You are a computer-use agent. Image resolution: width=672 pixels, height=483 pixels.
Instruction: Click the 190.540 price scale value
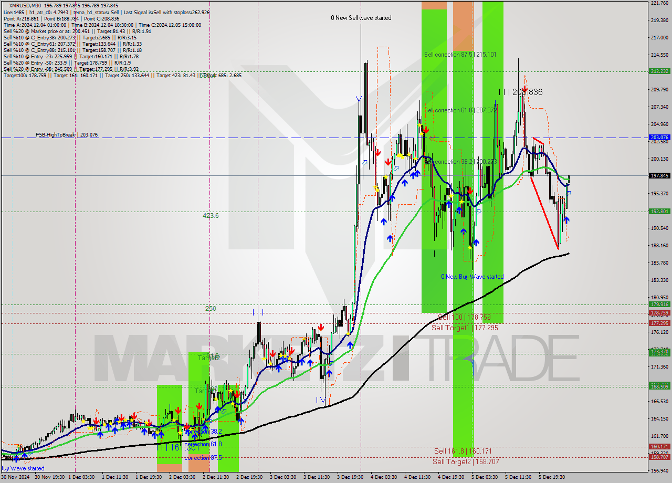click(x=659, y=228)
